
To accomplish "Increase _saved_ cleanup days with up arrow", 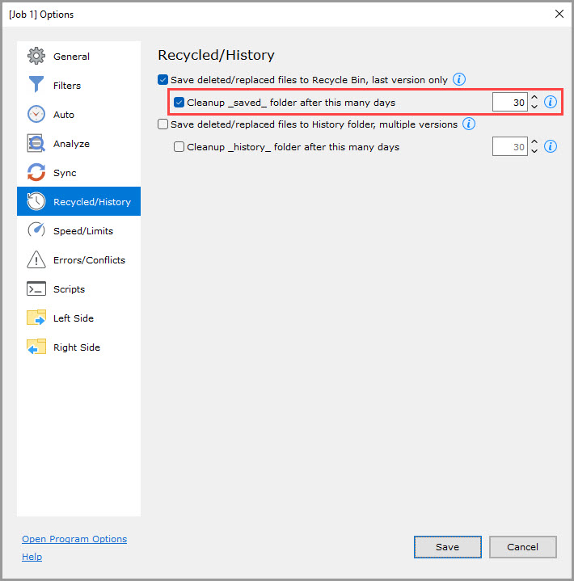I will [x=534, y=98].
